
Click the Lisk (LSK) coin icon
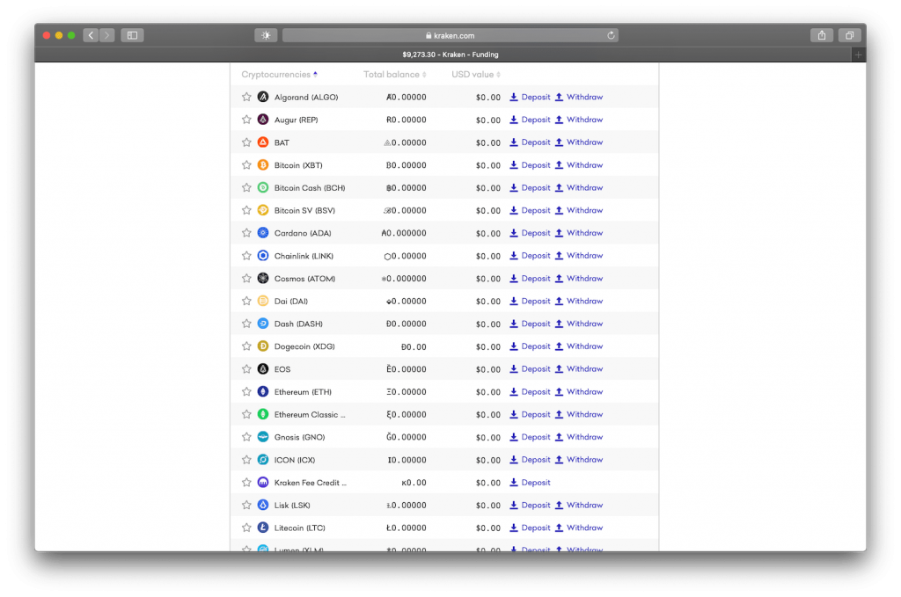pyautogui.click(x=262, y=506)
